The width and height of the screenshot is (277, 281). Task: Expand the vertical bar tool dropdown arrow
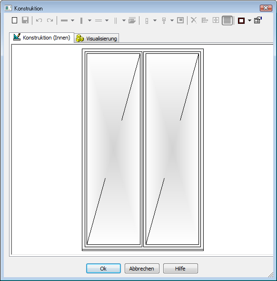click(x=89, y=20)
